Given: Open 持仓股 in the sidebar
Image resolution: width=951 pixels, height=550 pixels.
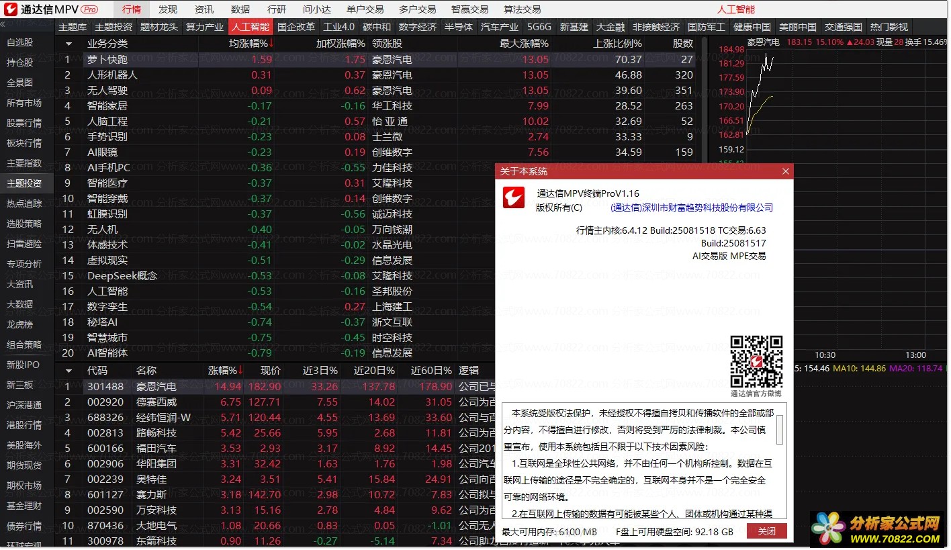Looking at the screenshot, I should pos(20,62).
